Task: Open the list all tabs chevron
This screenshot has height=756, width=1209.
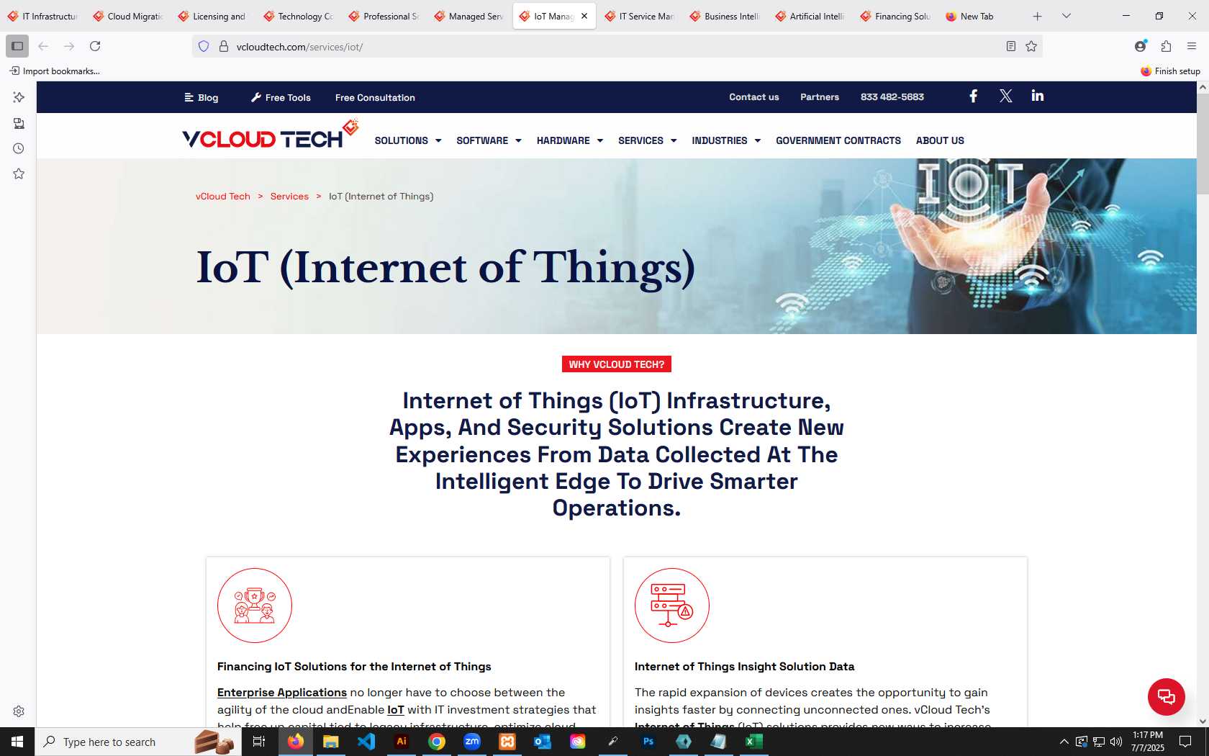Action: [x=1067, y=16]
